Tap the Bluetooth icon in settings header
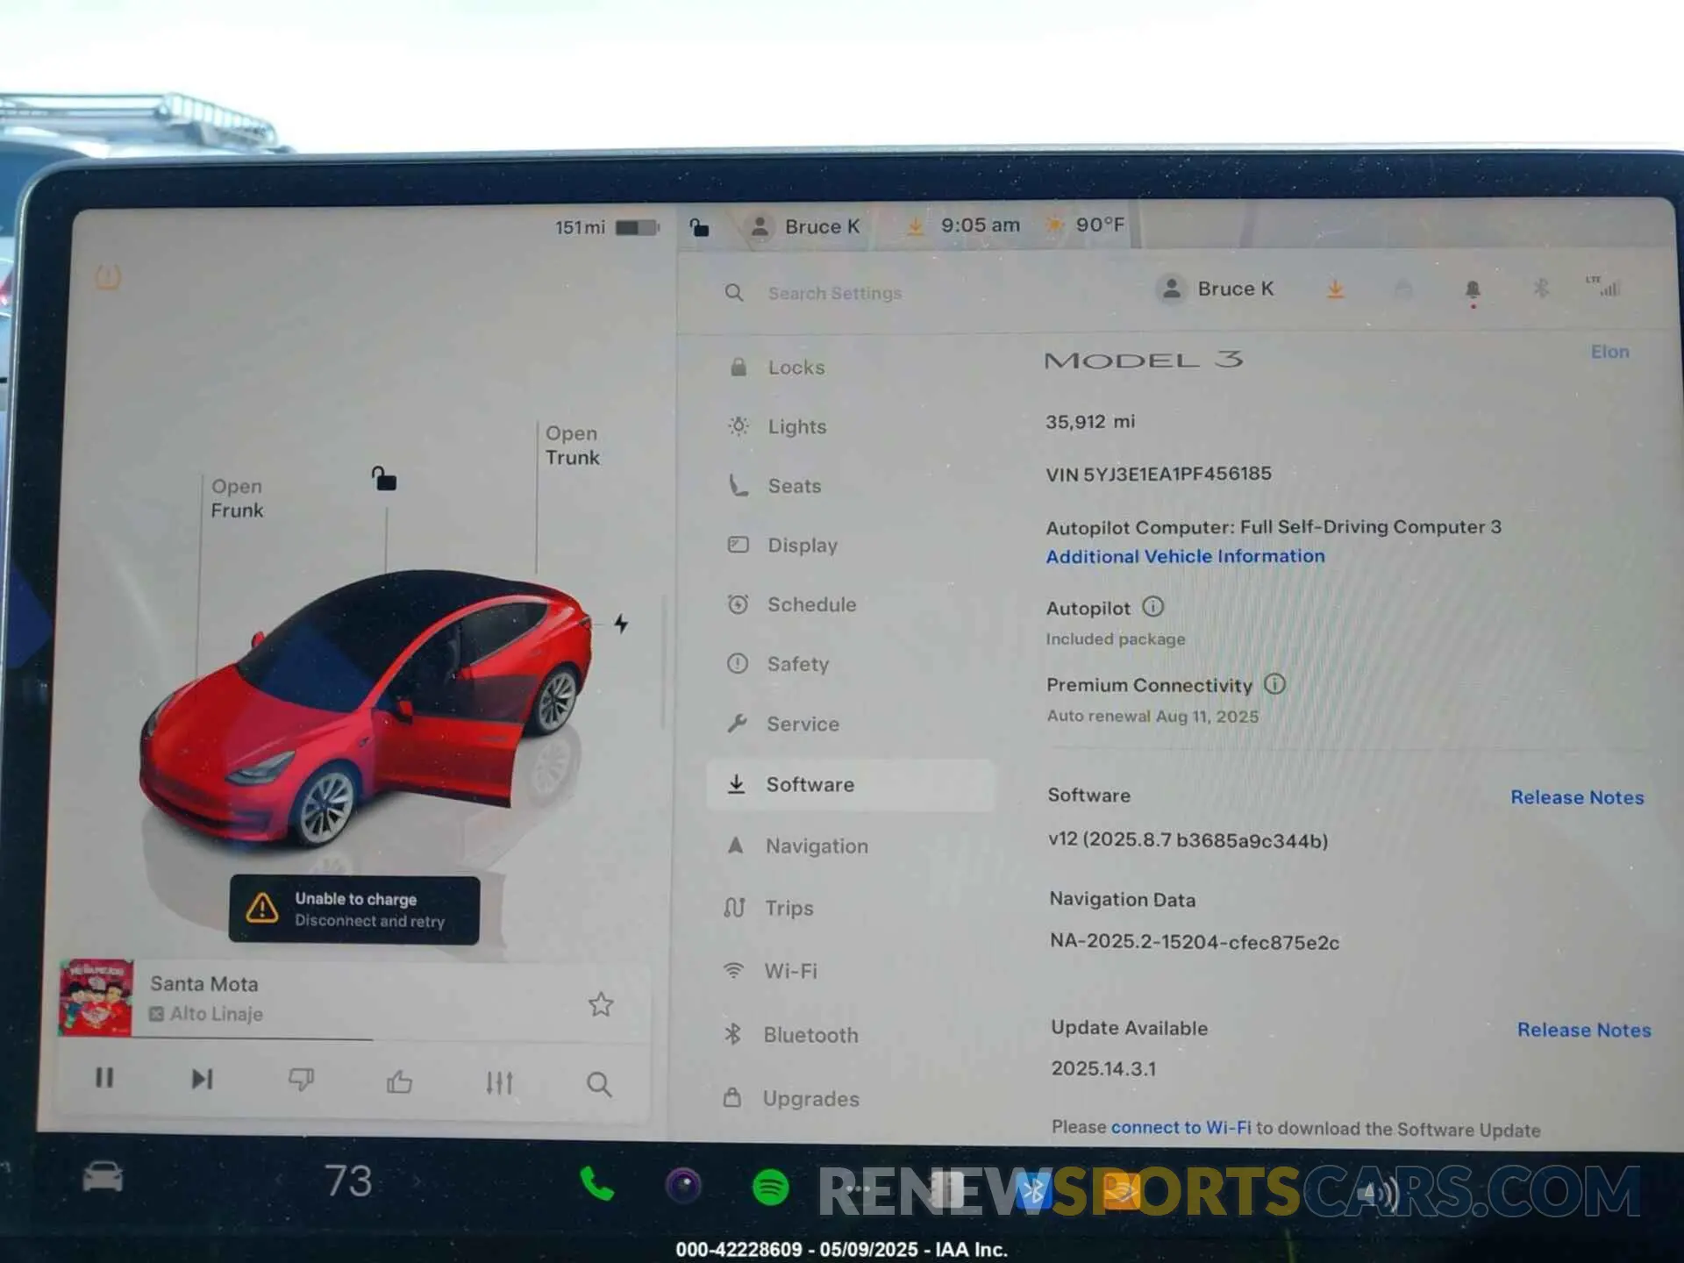This screenshot has width=1684, height=1263. coord(1541,288)
